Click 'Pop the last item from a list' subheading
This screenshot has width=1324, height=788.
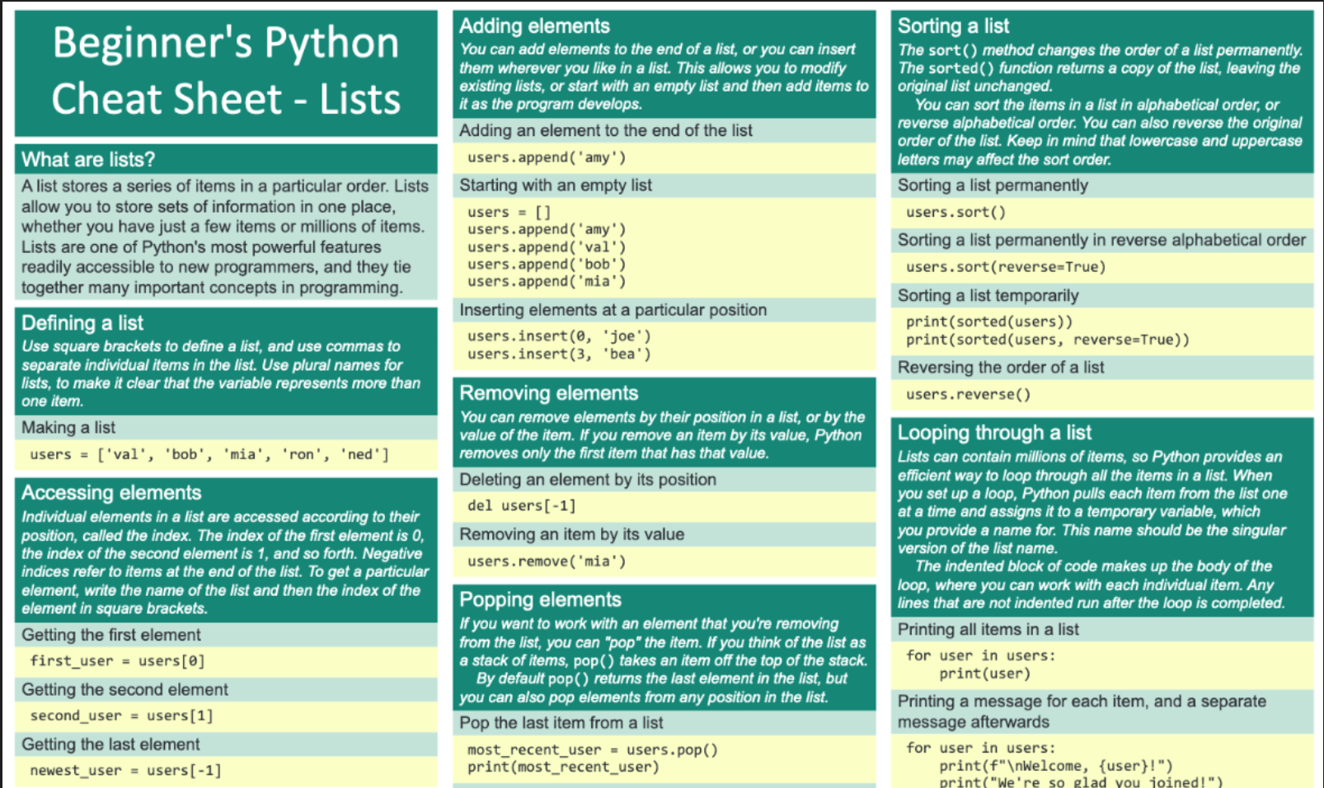click(x=561, y=723)
